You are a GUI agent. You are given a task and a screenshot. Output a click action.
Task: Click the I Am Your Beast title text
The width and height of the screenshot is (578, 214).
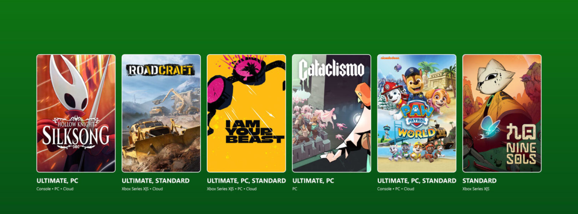coord(254,131)
